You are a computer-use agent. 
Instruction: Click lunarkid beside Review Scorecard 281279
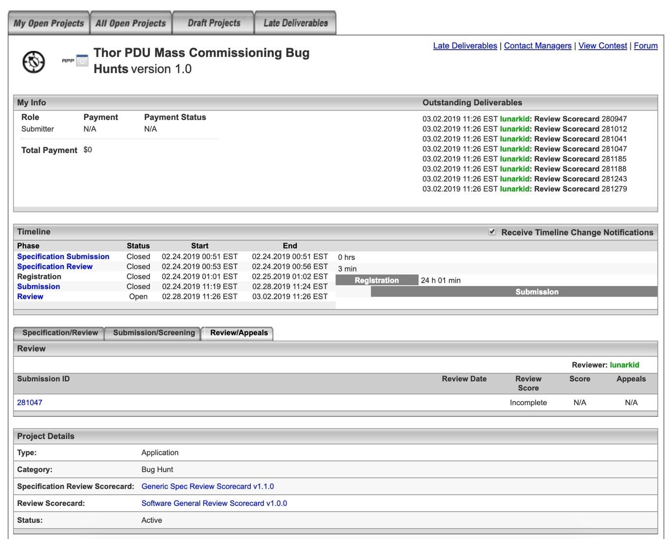[515, 189]
